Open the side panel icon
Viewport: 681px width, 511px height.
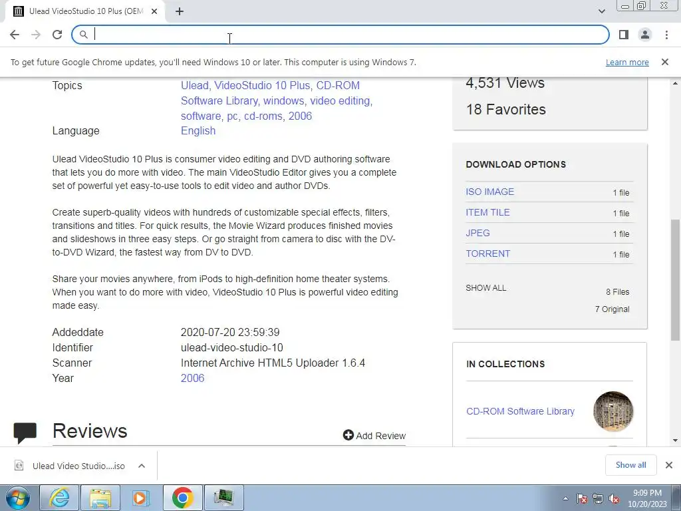624,35
